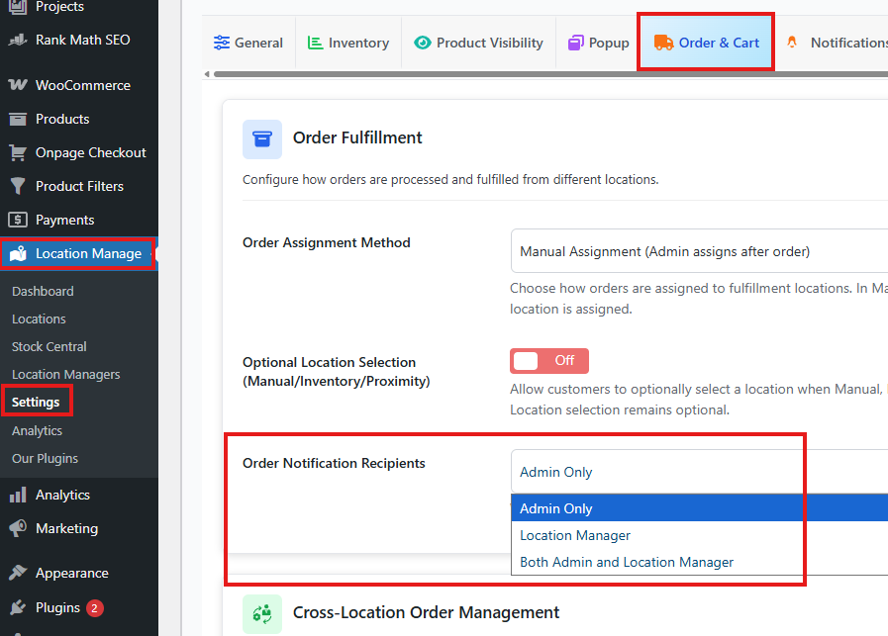888x636 pixels.
Task: Click the WooCommerce logo icon
Action: pos(18,85)
